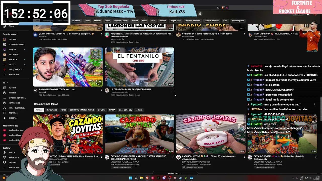Open Kesto channel link under Warzone video
The width and height of the screenshot is (322, 181).
click(42, 92)
